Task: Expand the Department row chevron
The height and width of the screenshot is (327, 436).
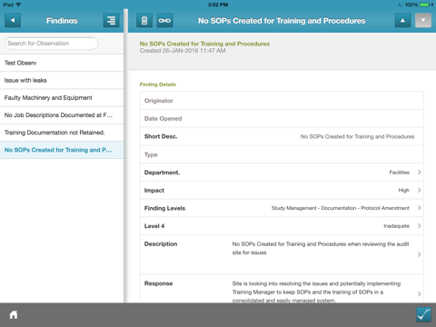Action: click(420, 173)
